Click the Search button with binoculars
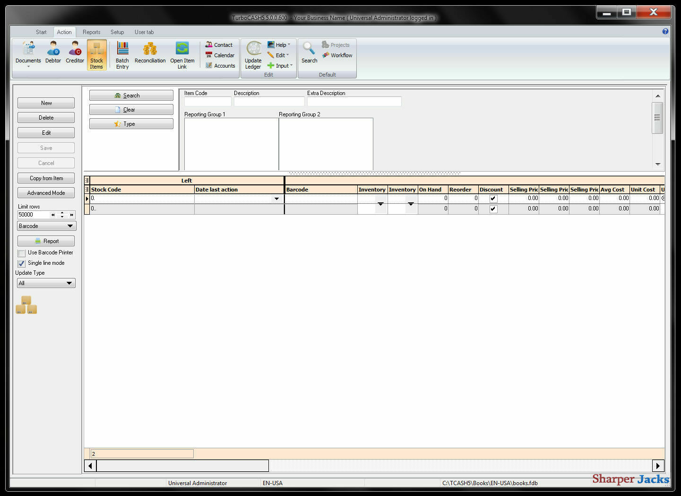Viewport: 681px width, 496px height. pyautogui.click(x=131, y=96)
